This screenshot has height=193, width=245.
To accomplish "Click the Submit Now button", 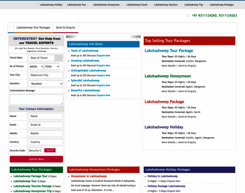I will click(36, 159).
